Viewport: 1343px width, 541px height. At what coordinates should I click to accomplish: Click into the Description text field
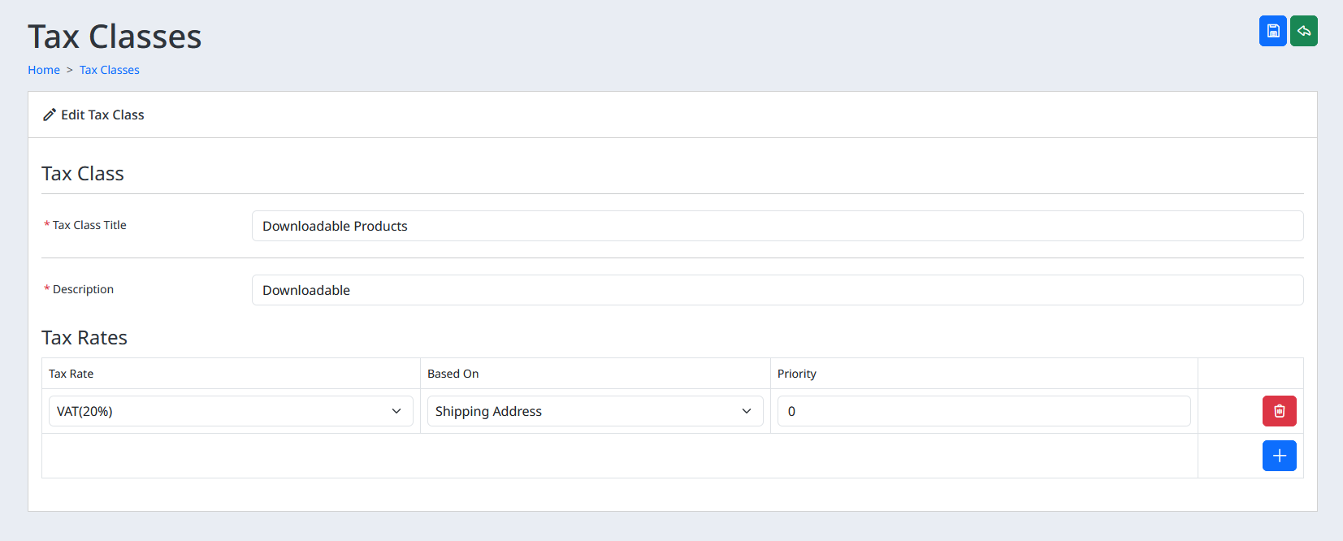click(777, 290)
